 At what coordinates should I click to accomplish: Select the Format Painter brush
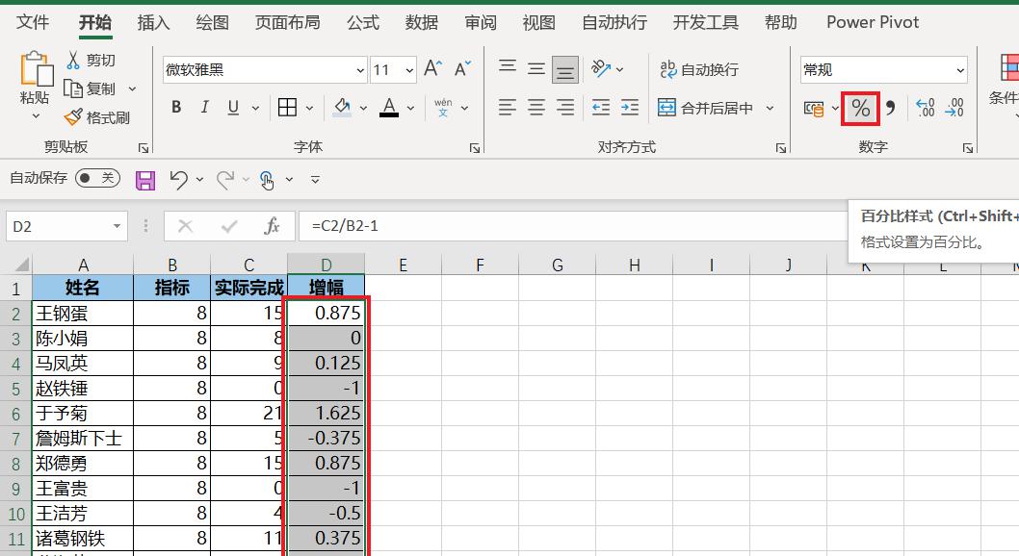(97, 117)
